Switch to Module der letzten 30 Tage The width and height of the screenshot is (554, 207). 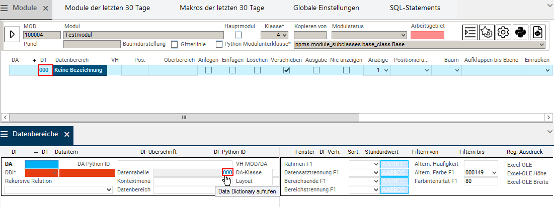pos(107,8)
